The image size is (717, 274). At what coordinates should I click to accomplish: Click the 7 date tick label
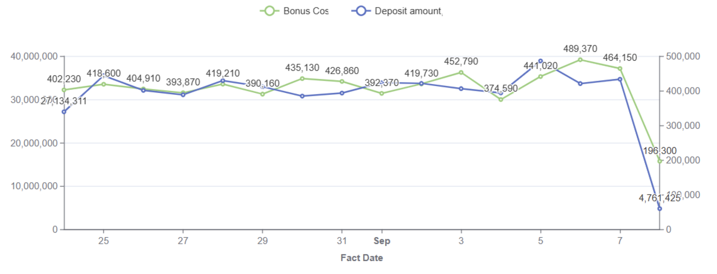pyautogui.click(x=620, y=241)
